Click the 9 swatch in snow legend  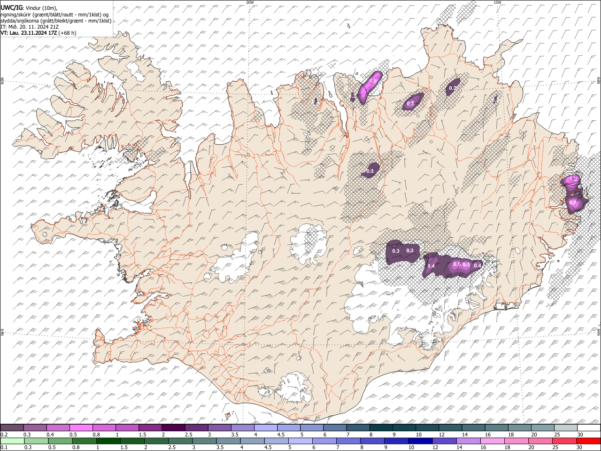coord(404,428)
